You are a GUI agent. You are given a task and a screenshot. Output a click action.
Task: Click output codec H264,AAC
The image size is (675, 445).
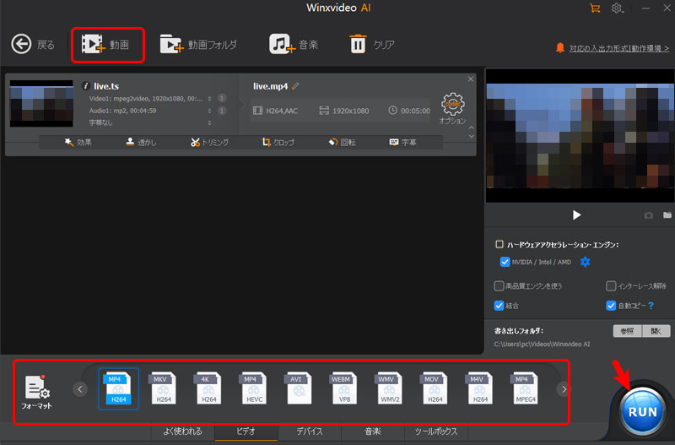(x=276, y=111)
